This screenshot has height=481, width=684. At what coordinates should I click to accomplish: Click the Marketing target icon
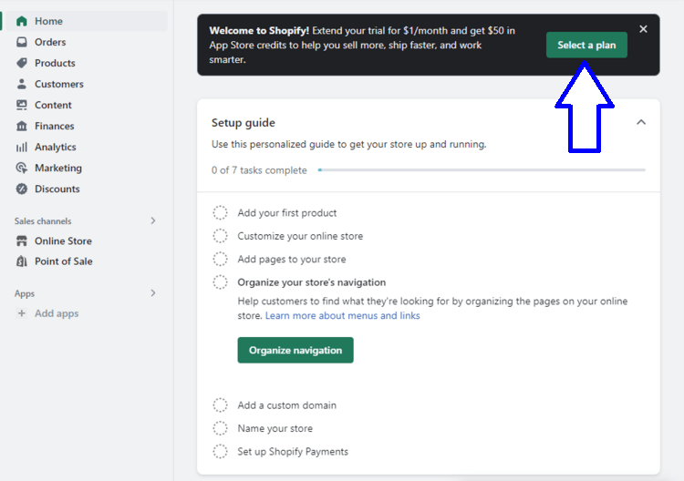click(21, 168)
